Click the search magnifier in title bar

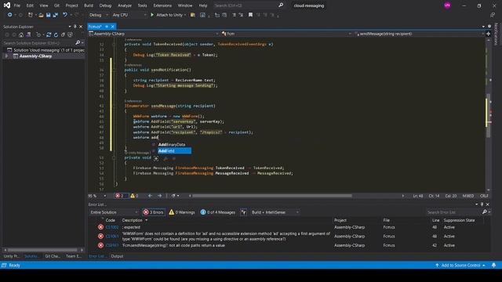281,5
